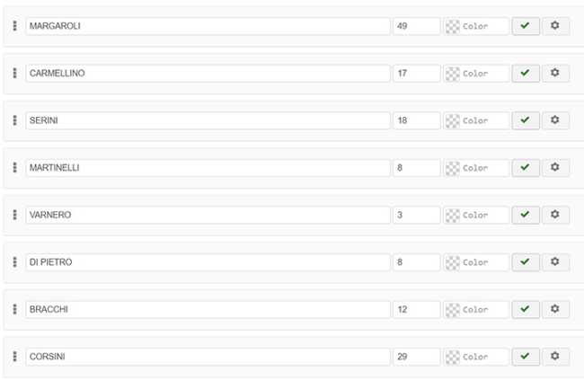Click the drag handle beside CORSINI
This screenshot has width=584, height=380.
tap(15, 357)
